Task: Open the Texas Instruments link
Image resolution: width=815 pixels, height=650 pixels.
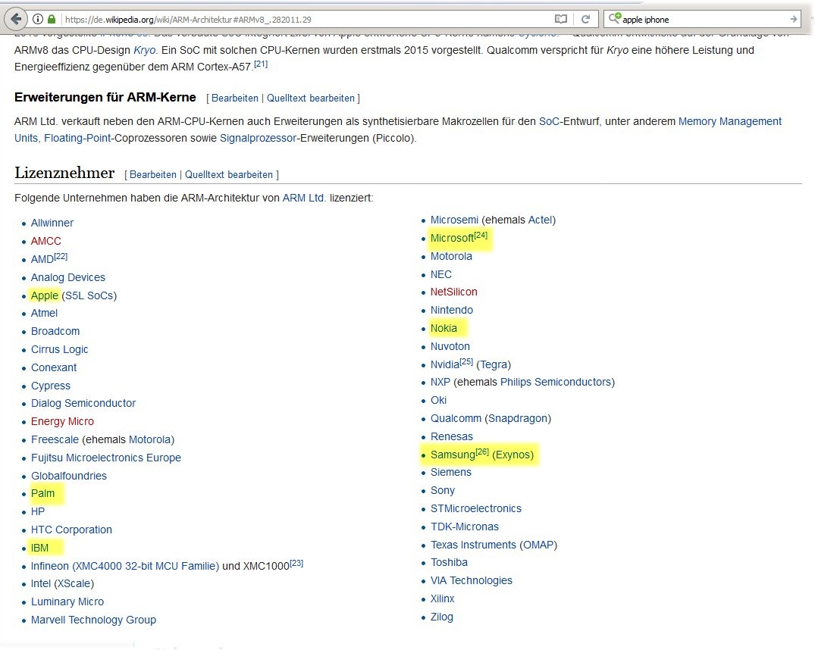Action: [473, 545]
